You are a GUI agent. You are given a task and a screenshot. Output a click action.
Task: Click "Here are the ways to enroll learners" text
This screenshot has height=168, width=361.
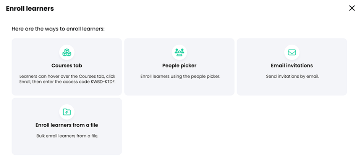(58, 29)
